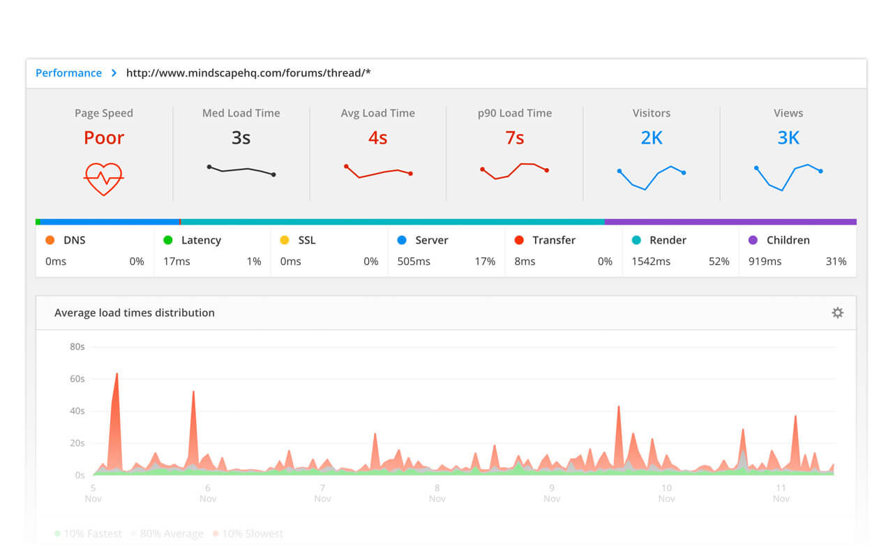Click the 1542ms Render timing value

651,262
